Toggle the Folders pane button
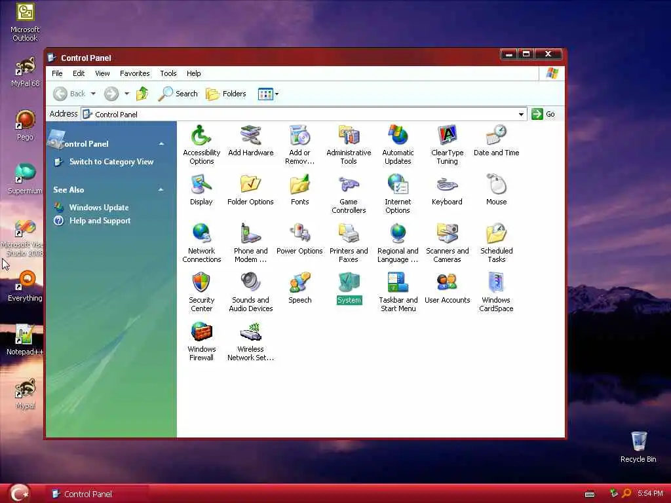 tap(226, 94)
